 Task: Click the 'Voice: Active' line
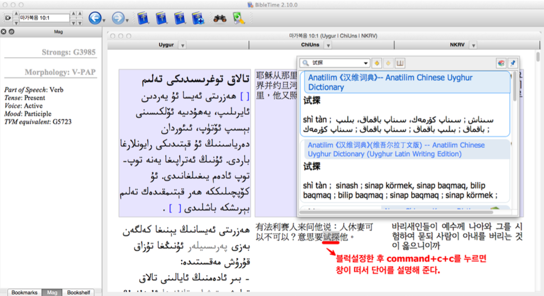(24, 106)
